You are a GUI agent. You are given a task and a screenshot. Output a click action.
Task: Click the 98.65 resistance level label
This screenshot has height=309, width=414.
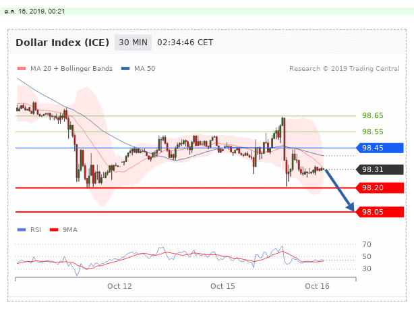point(373,115)
